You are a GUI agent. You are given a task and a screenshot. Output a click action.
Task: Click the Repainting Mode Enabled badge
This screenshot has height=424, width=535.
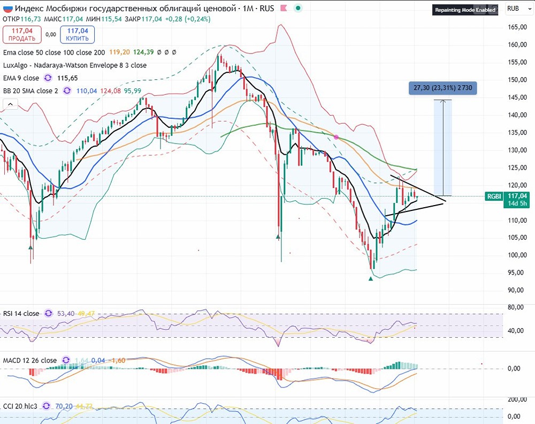pyautogui.click(x=465, y=9)
